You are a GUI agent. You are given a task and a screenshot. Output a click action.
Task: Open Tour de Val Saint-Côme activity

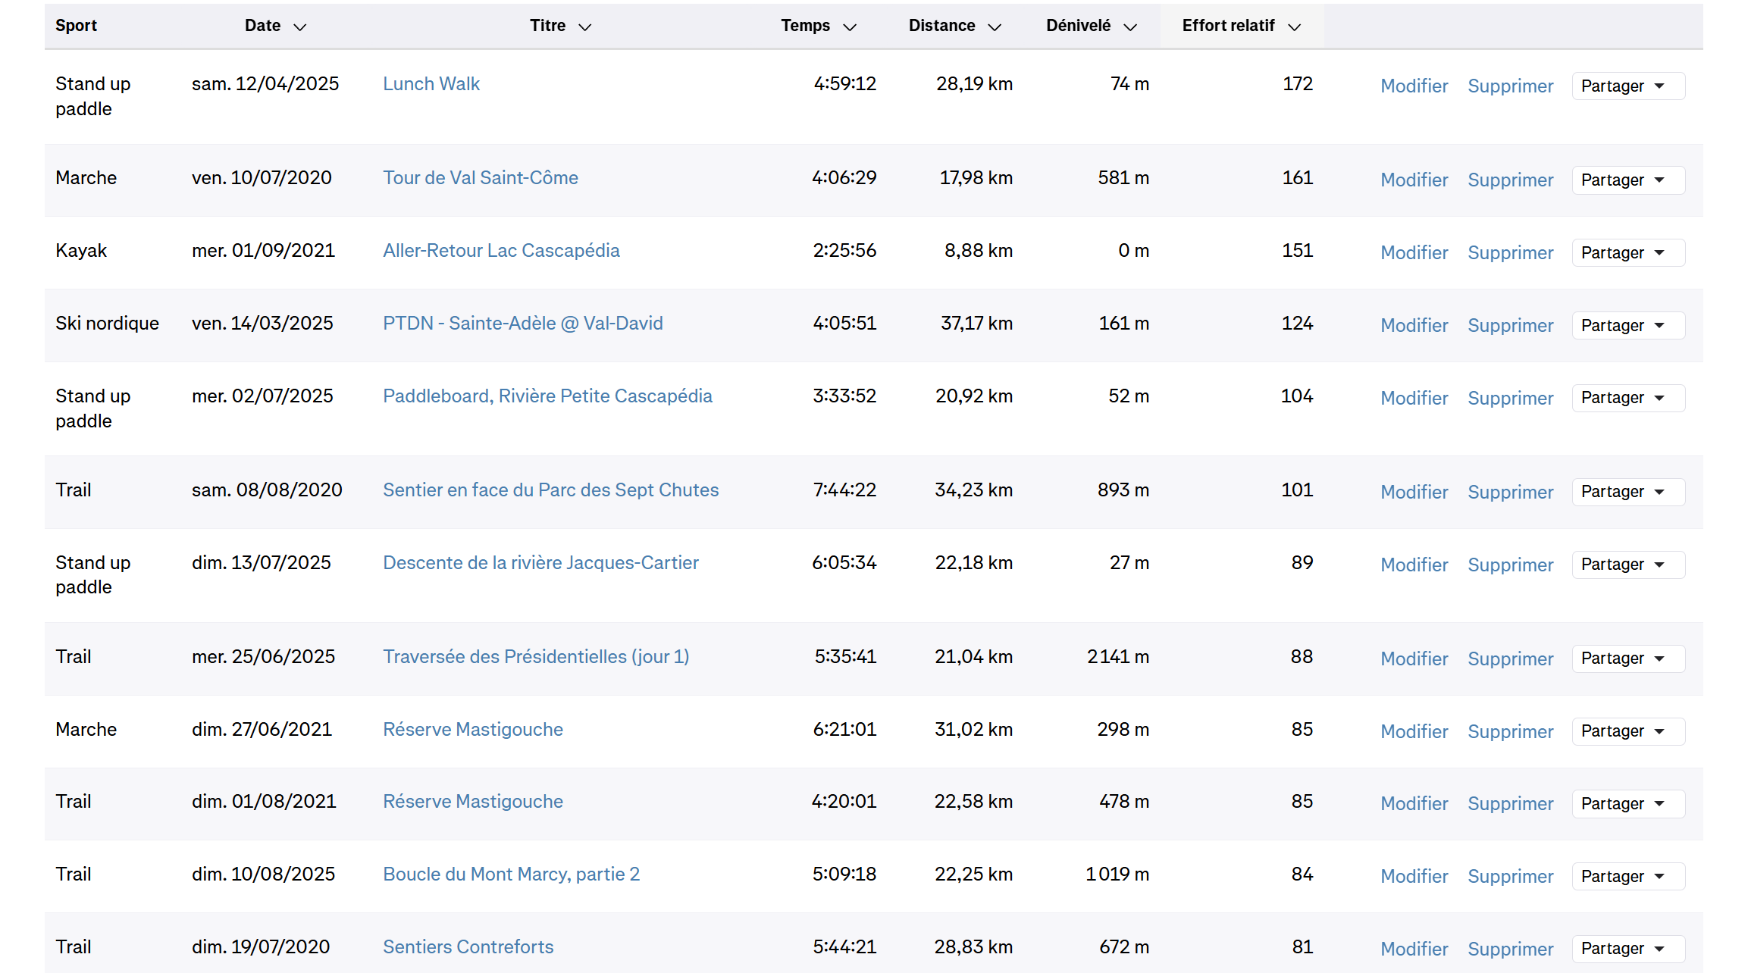coord(480,178)
